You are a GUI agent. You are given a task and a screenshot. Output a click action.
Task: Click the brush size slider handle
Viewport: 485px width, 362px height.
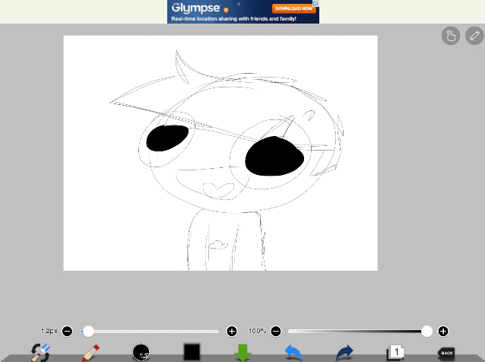pos(88,332)
